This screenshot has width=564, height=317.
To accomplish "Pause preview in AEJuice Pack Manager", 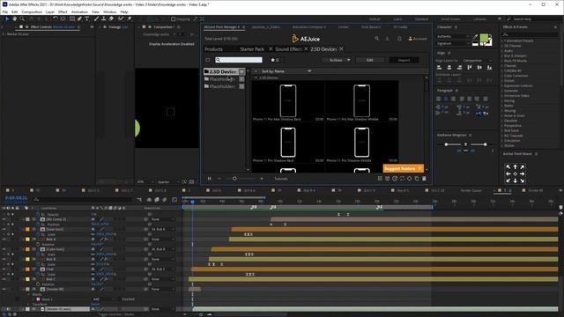I will click(210, 179).
